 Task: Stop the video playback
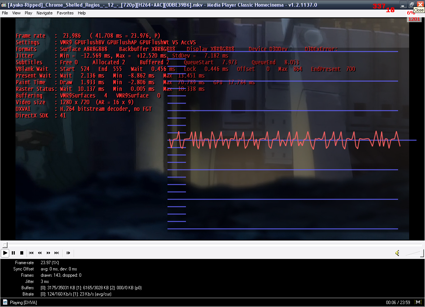pyautogui.click(x=22, y=253)
